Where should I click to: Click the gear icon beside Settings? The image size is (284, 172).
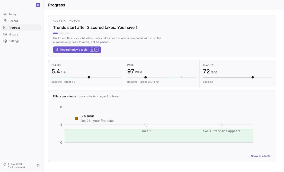pyautogui.click(x=5, y=41)
